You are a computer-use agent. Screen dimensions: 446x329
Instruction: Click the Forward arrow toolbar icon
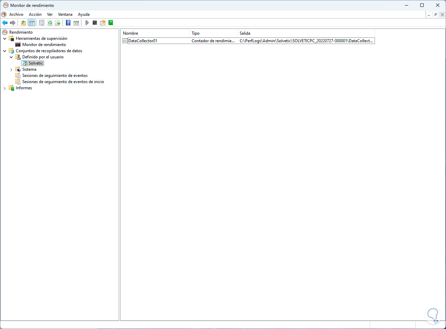(x=13, y=23)
